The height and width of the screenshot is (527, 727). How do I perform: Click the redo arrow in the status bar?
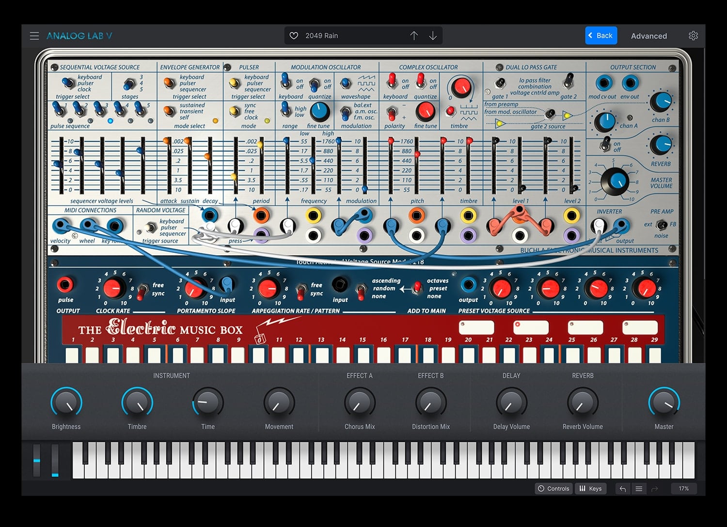pos(655,489)
